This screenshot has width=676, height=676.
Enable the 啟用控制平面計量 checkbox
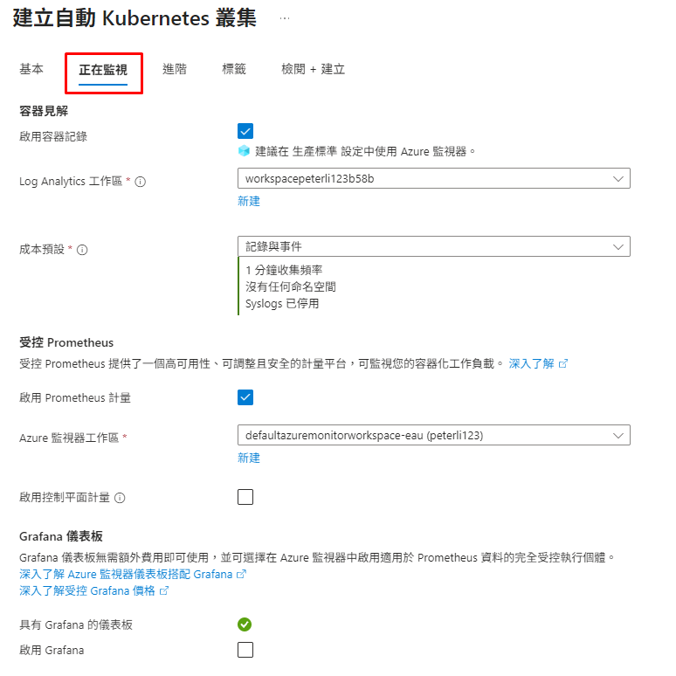[x=245, y=497]
